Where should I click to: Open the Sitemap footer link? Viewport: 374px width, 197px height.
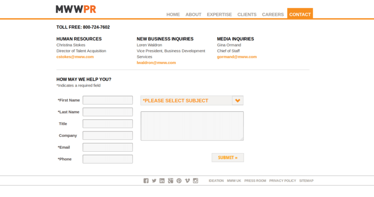click(x=307, y=181)
